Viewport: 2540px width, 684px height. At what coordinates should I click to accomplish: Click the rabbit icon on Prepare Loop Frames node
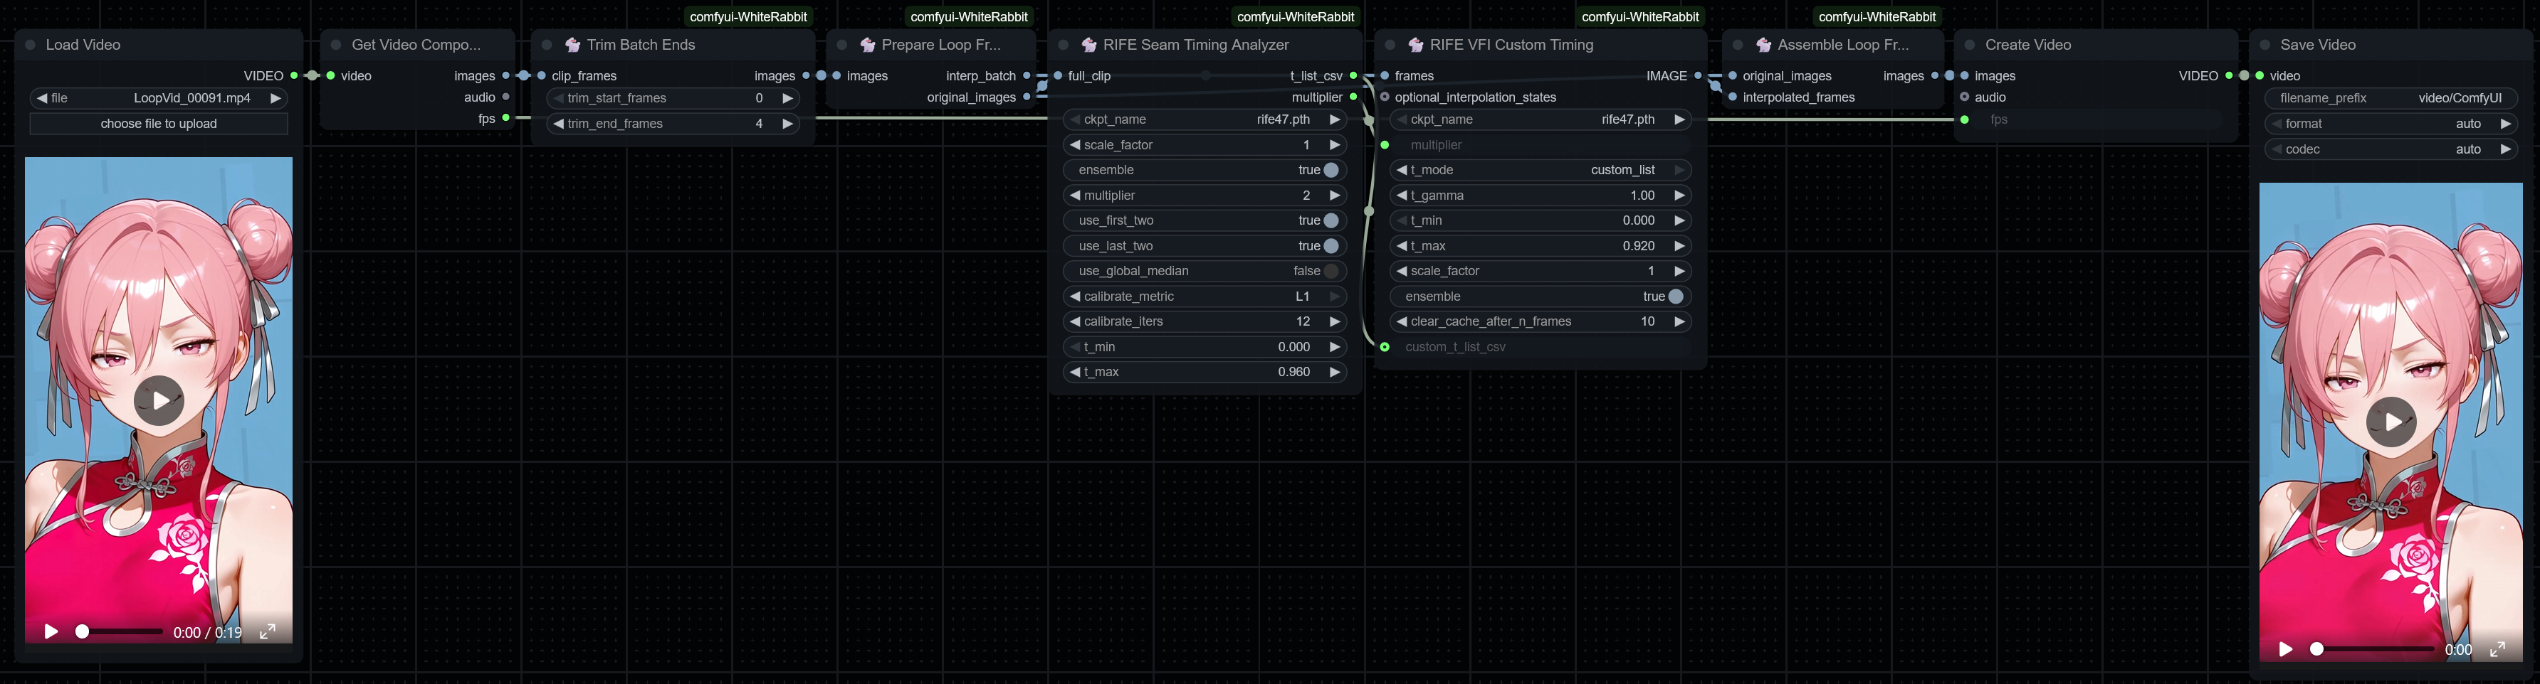(868, 44)
